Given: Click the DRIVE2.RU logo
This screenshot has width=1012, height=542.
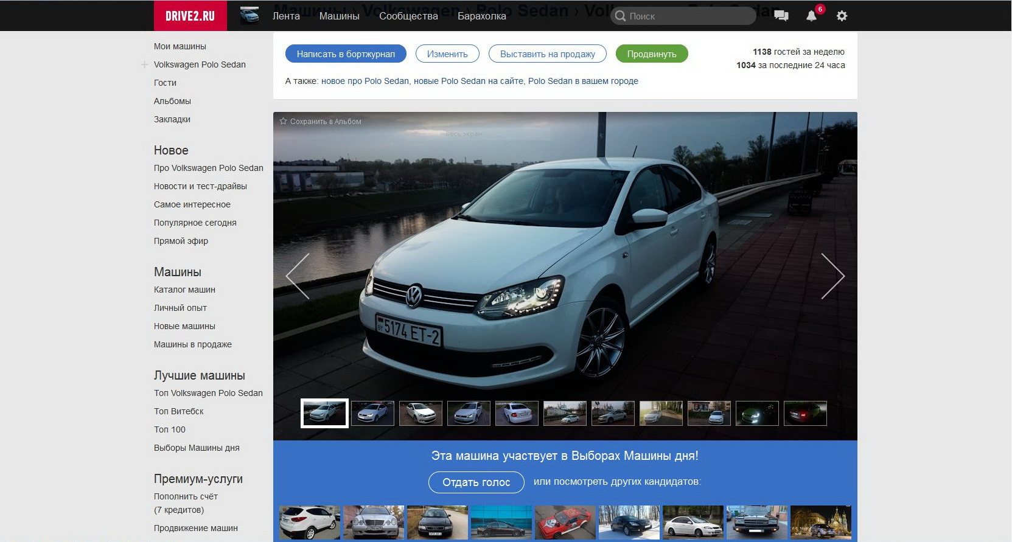Looking at the screenshot, I should pos(190,16).
